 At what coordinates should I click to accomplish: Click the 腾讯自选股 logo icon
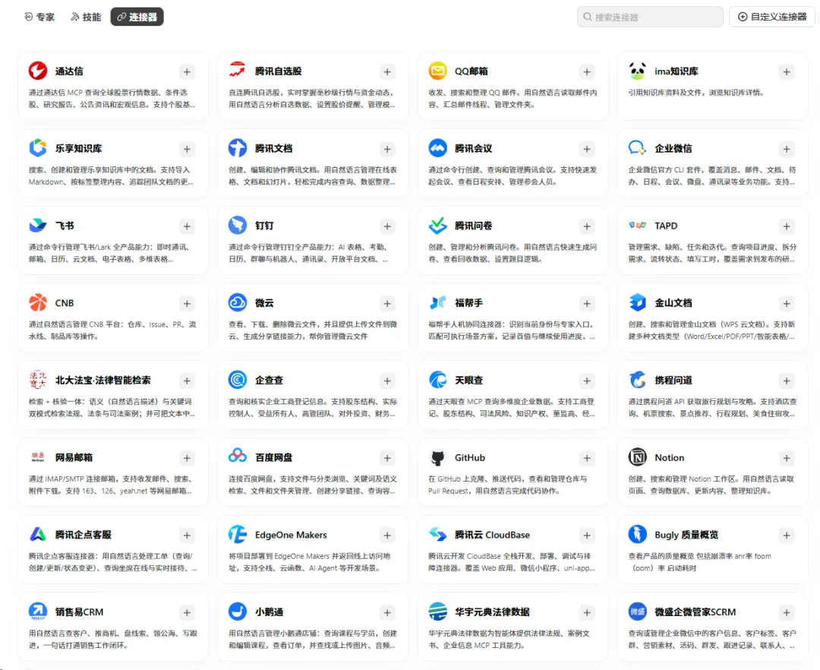[238, 71]
